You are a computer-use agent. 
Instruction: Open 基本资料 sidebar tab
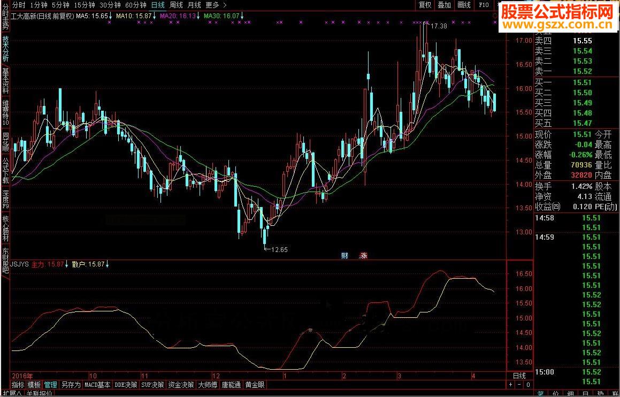5,81
